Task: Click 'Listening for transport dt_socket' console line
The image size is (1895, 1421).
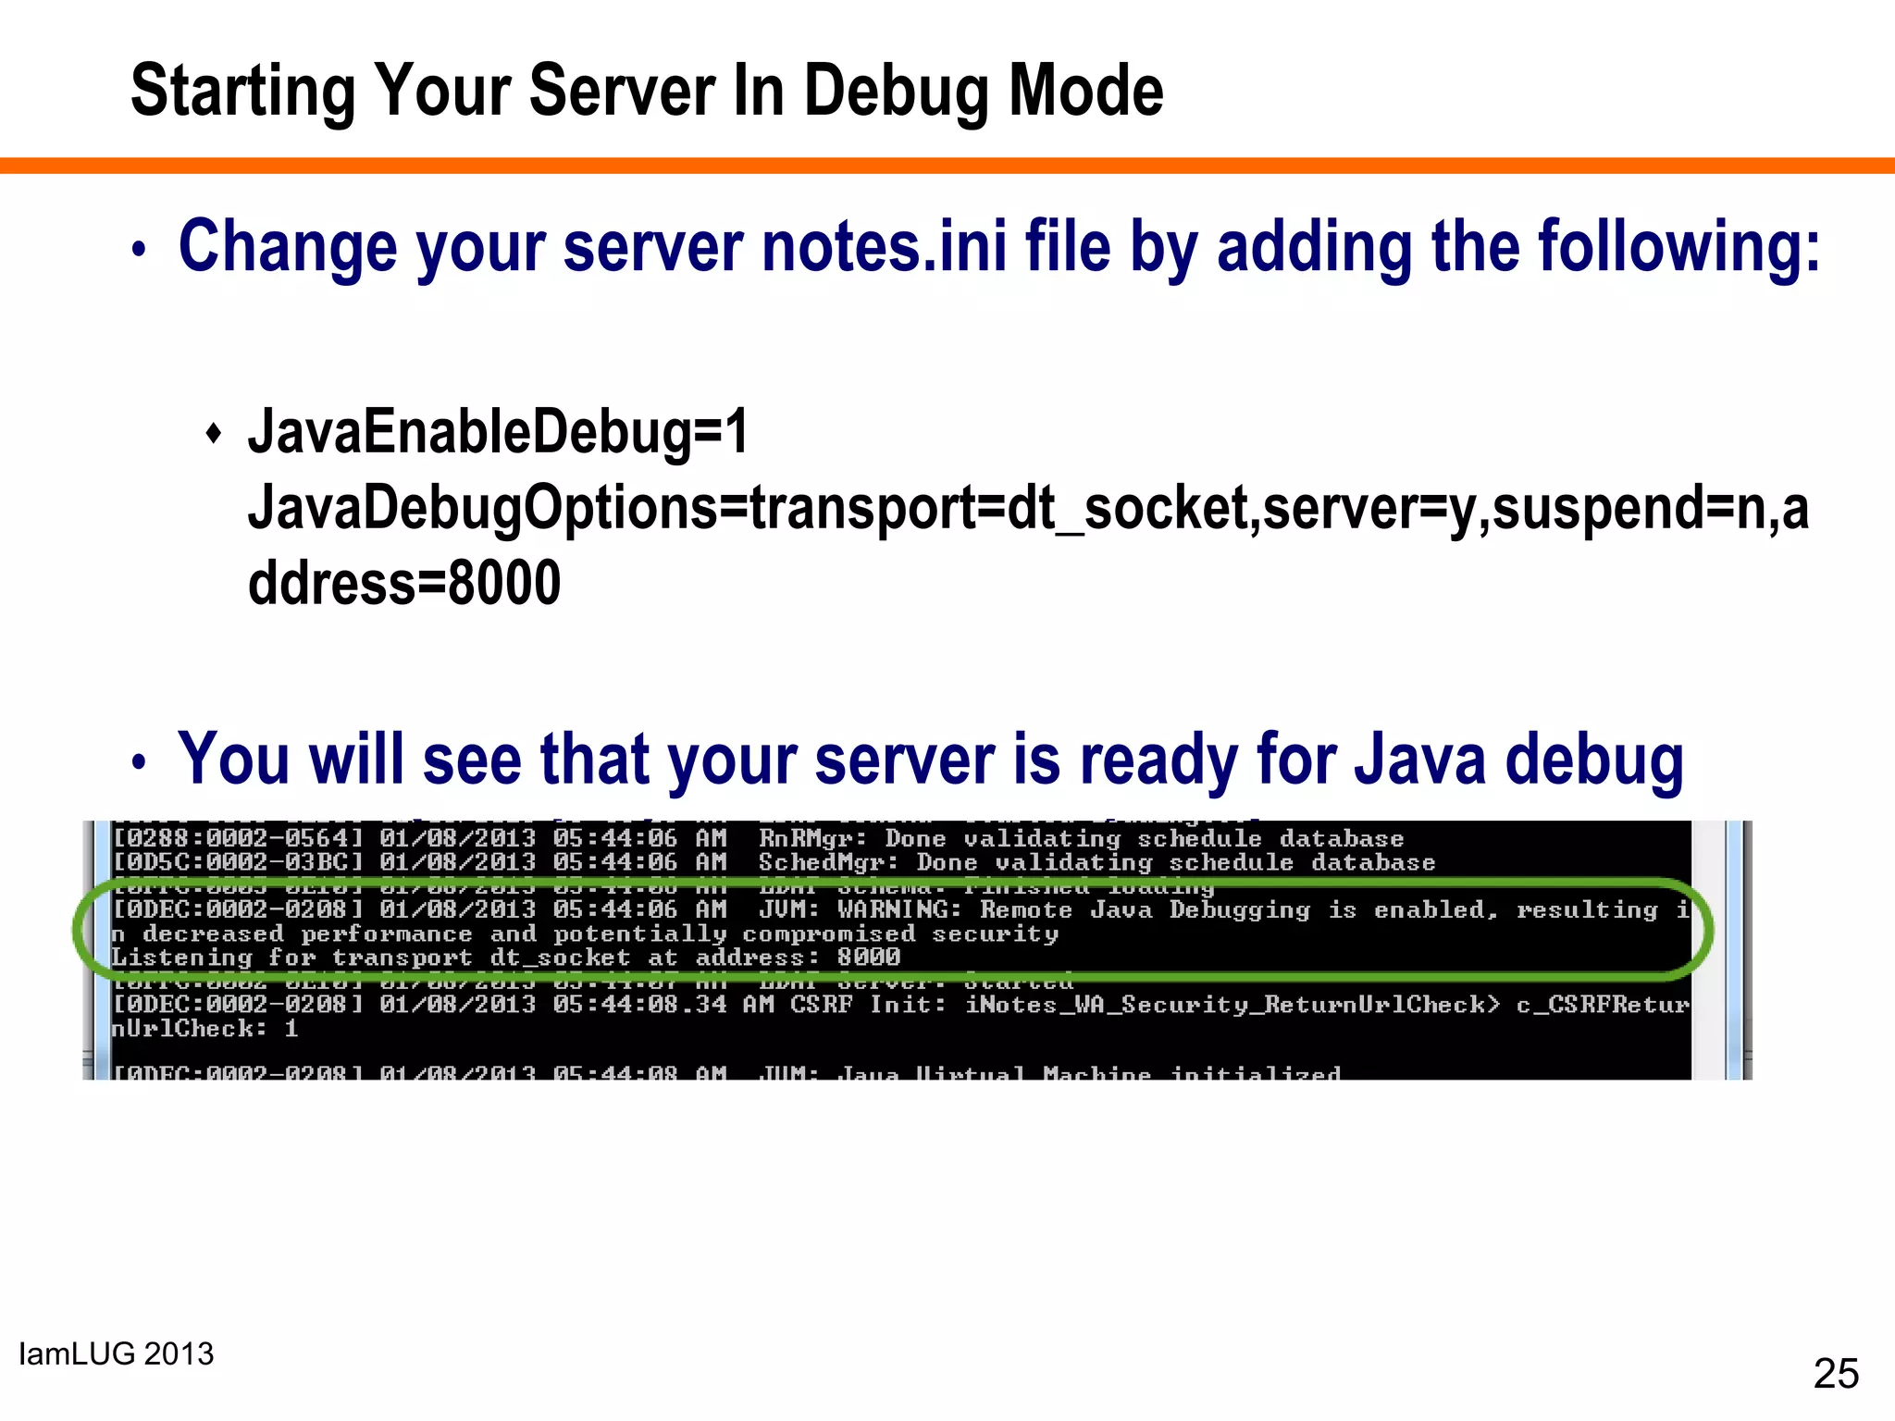Action: (x=505, y=958)
